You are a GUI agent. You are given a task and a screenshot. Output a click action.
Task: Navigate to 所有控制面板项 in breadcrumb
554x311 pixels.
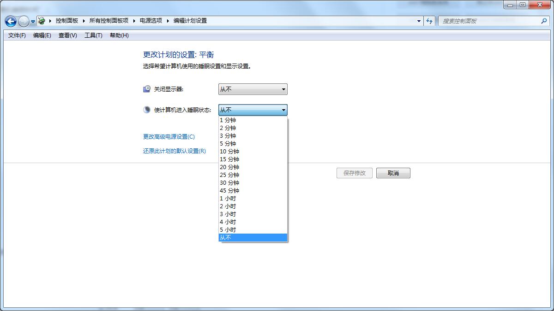tap(110, 21)
